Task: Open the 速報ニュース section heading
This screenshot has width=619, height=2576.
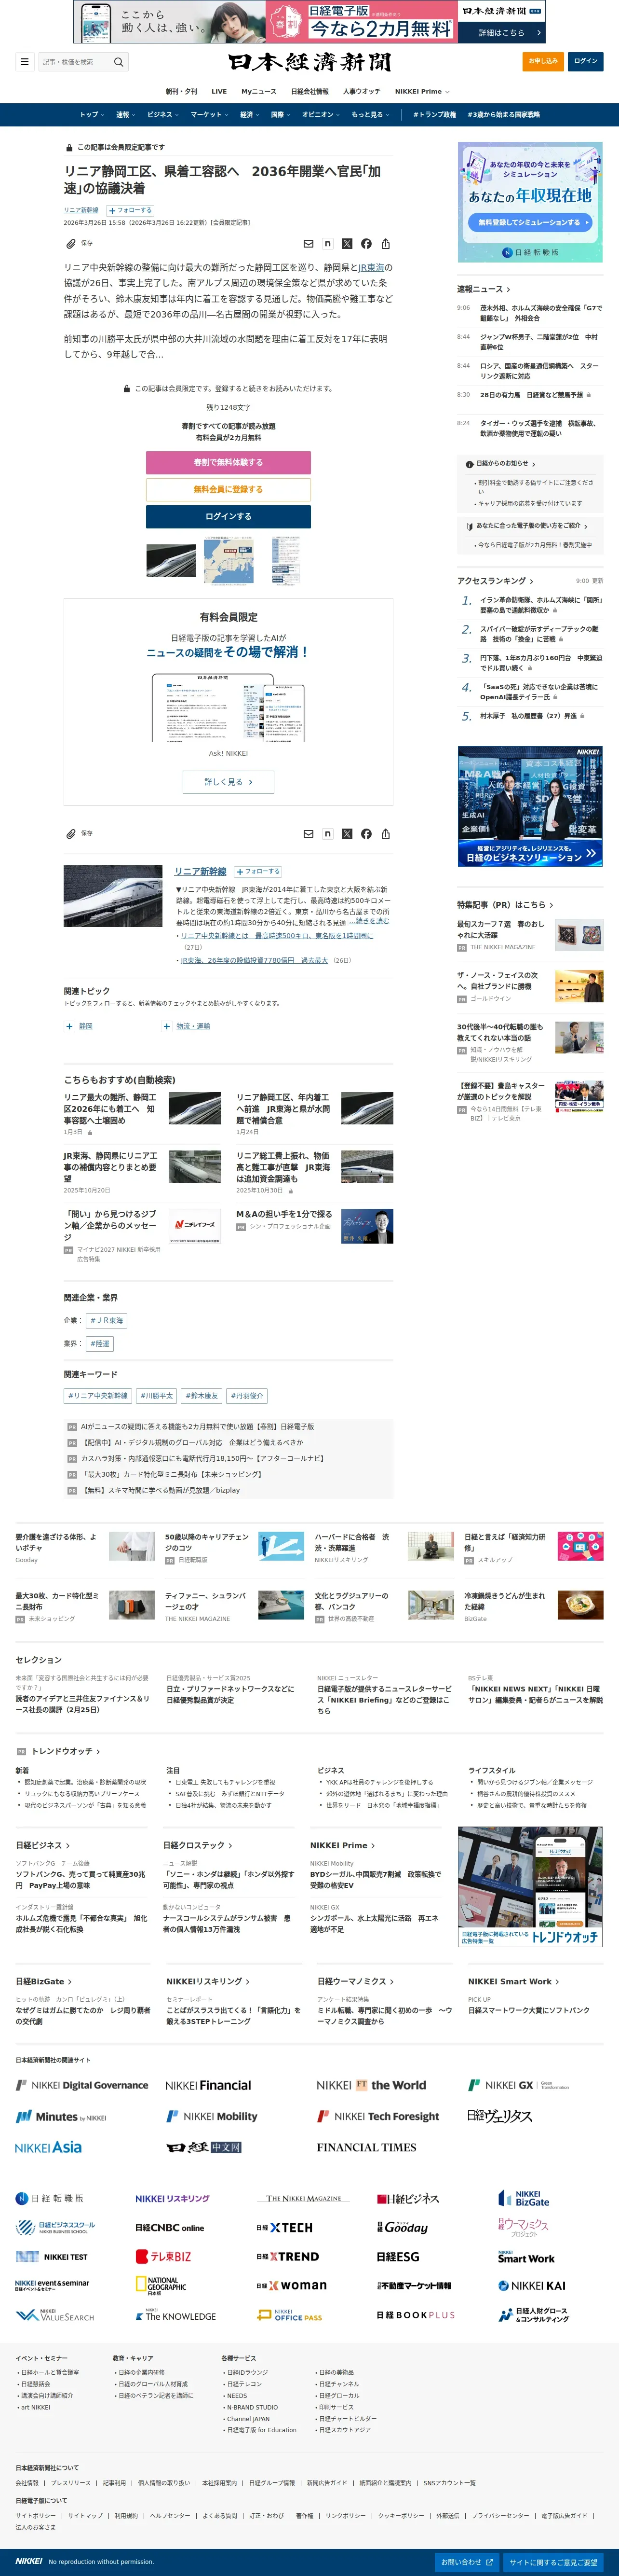Action: (x=484, y=289)
